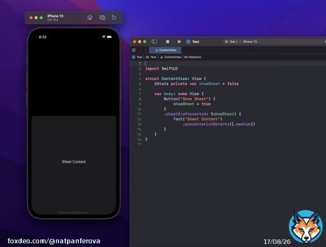Take a Simulator screenshot with camera icon
Screen dimensions: 326x247
tap(102, 17)
